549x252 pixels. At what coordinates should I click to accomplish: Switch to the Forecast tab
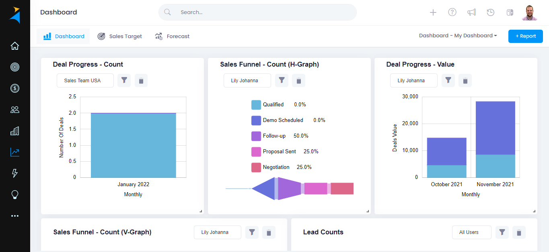point(172,36)
